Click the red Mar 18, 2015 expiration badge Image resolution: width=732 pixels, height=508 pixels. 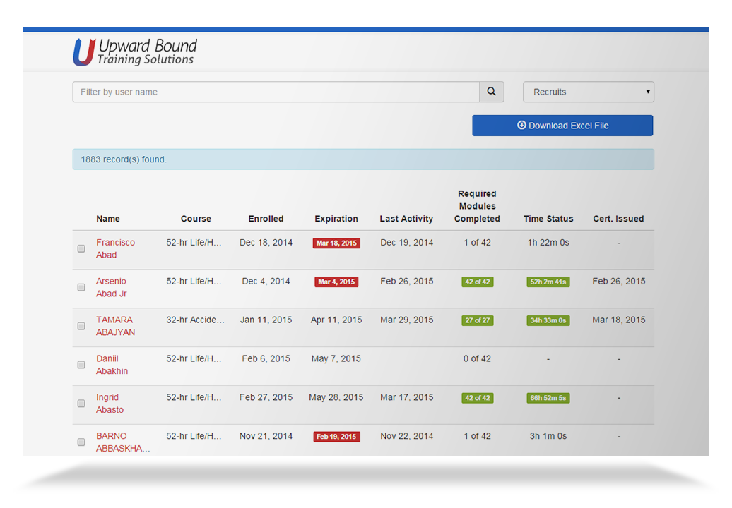point(336,243)
